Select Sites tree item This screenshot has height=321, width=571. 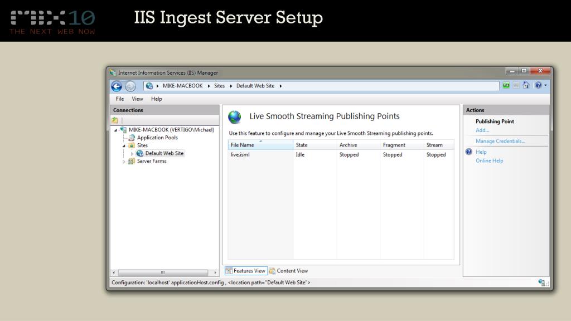point(142,145)
